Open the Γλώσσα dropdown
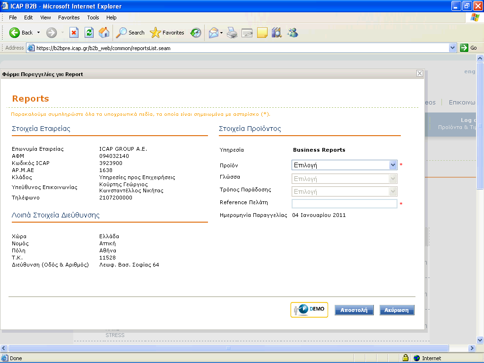Viewport: 484px width, 363px height. click(345, 179)
